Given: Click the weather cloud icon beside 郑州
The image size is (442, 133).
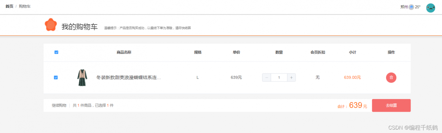Looking at the screenshot, I should pos(411,7).
